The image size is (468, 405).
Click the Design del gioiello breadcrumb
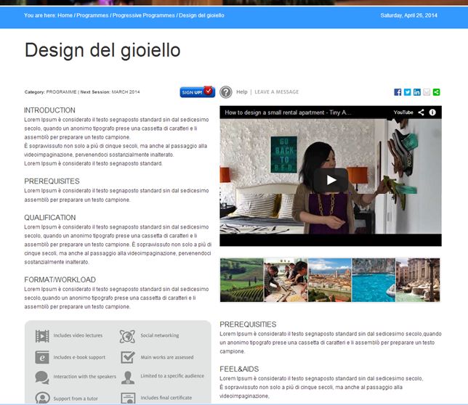[201, 15]
